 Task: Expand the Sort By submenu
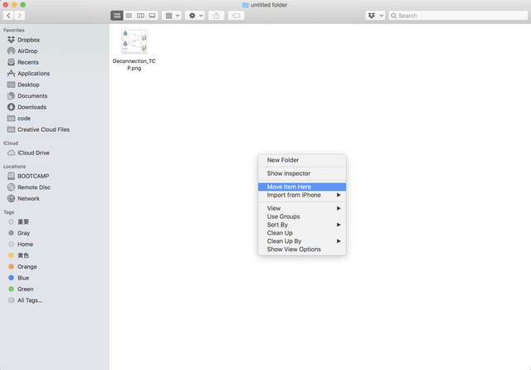(x=302, y=225)
